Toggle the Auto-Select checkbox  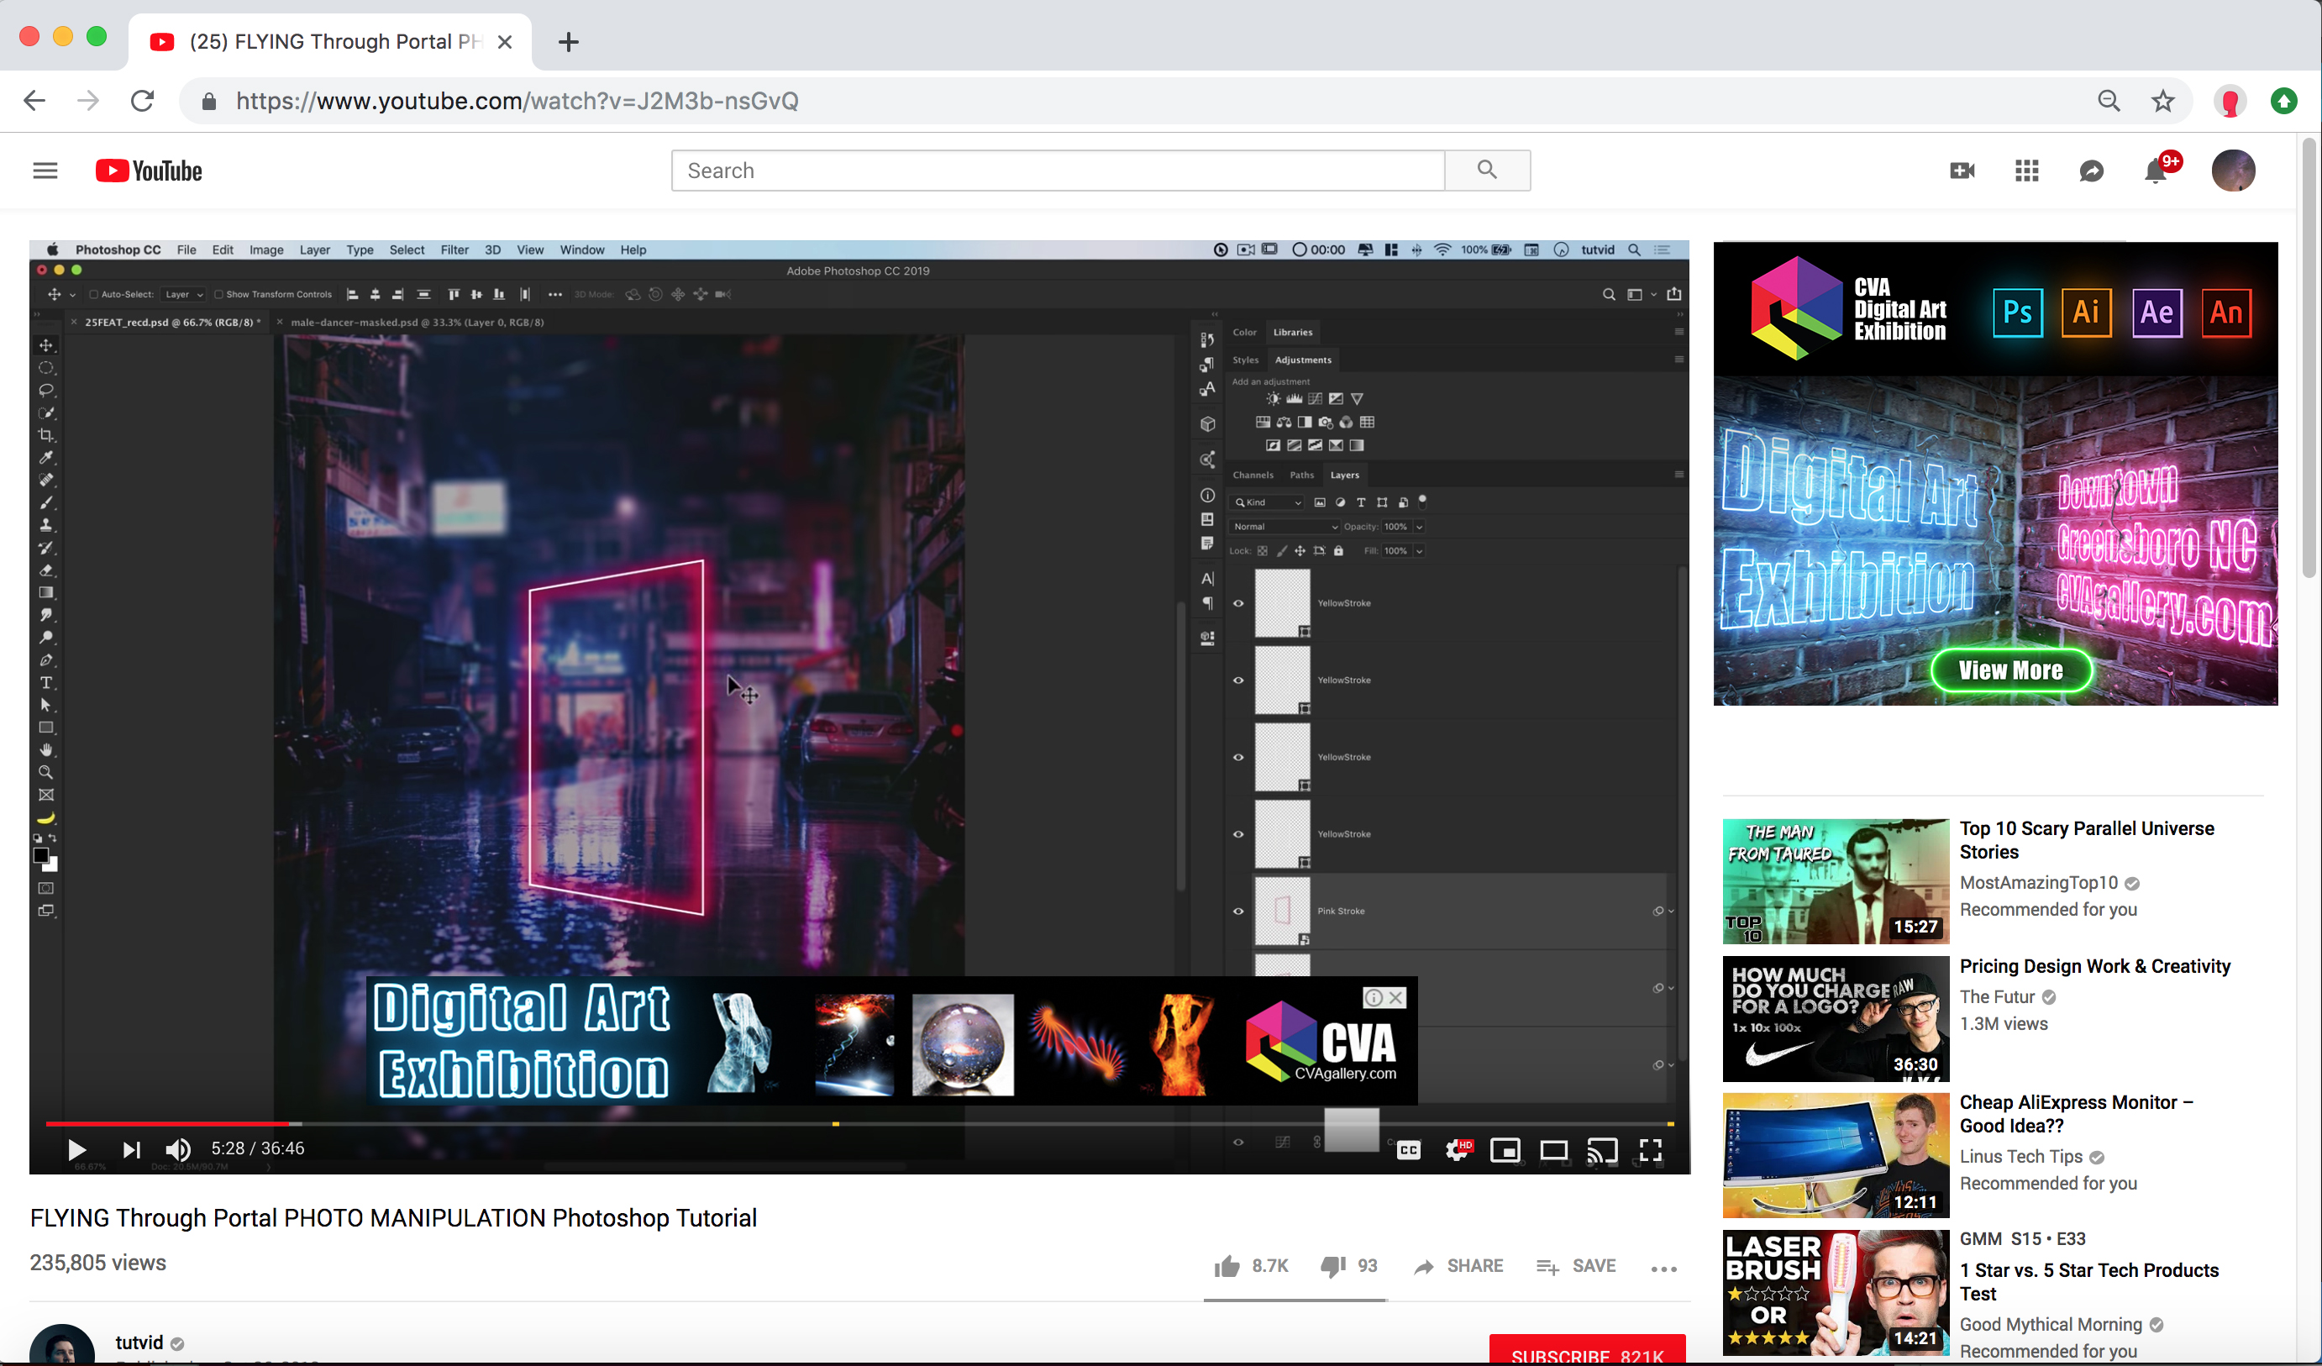[x=93, y=295]
